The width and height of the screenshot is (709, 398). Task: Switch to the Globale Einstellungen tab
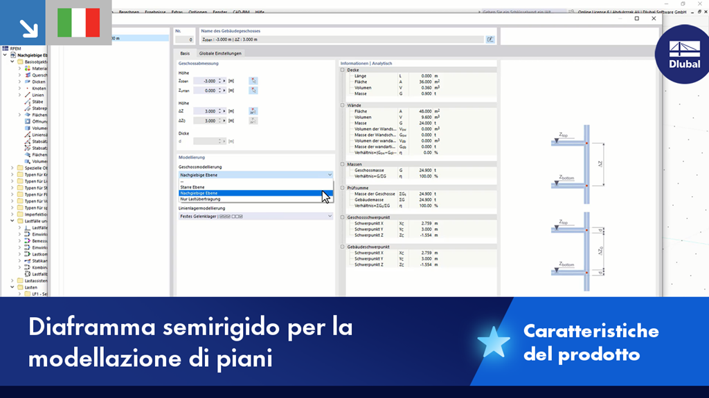coord(221,52)
